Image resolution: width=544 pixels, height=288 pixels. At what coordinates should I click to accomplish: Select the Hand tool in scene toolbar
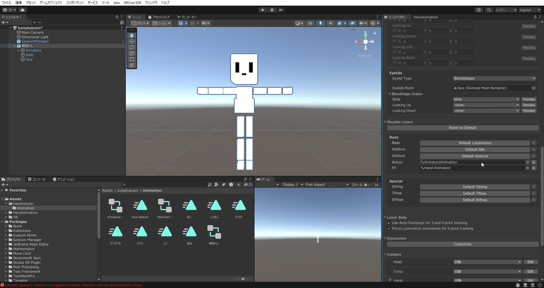[x=131, y=35]
